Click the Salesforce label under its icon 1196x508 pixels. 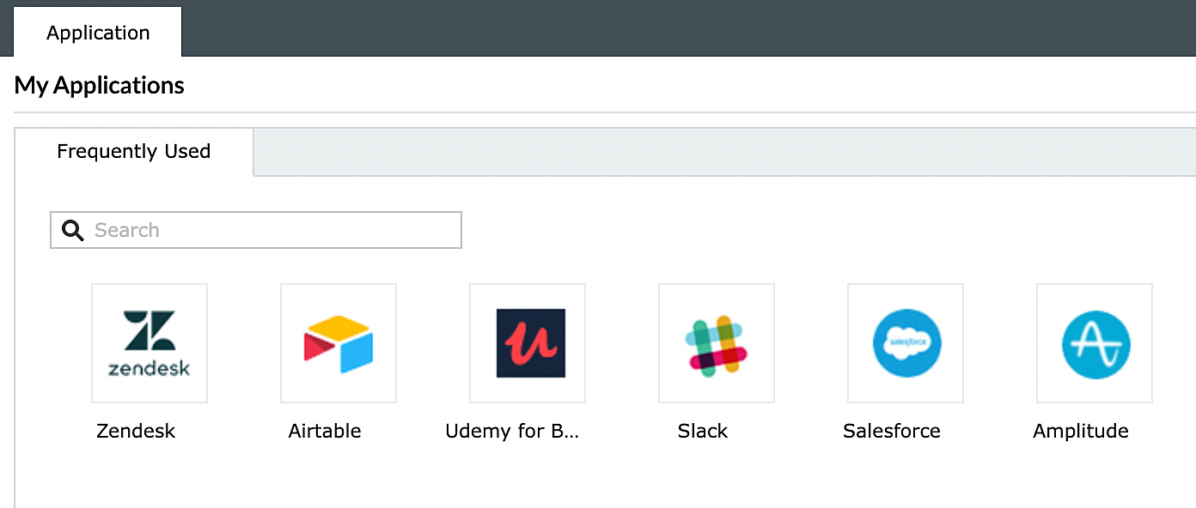point(891,431)
